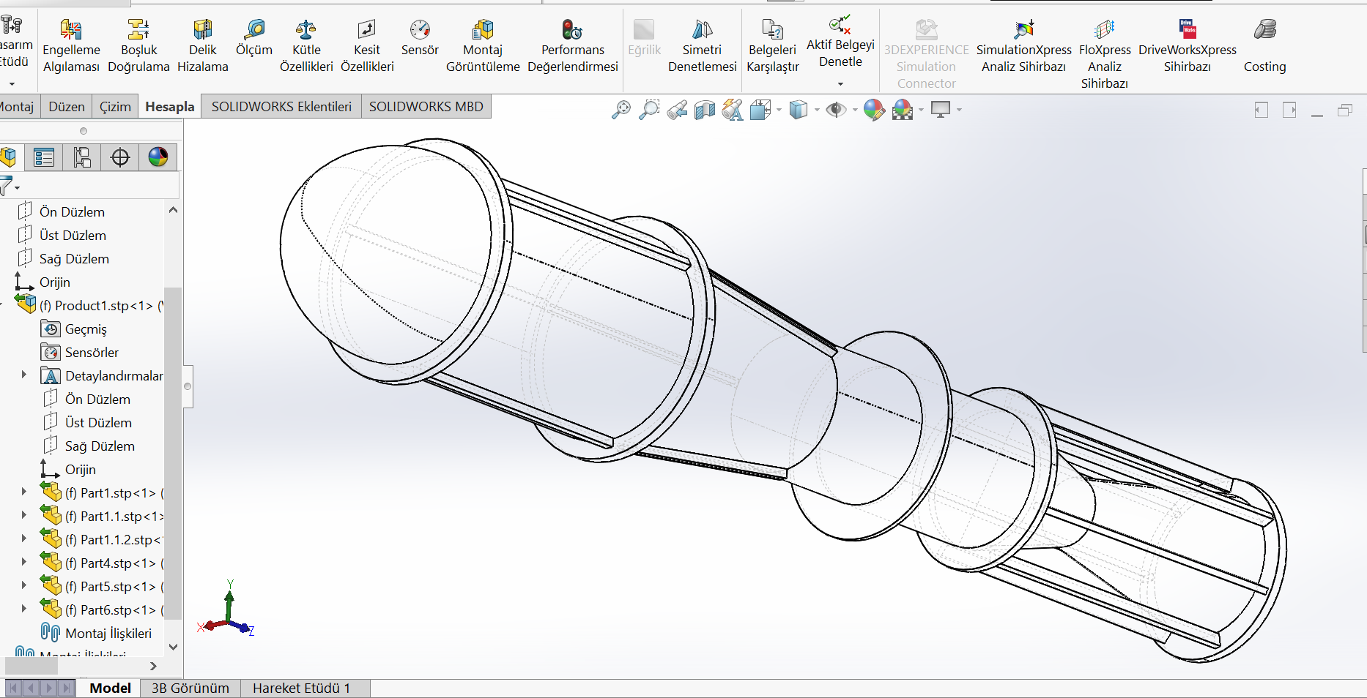Switch to Hesapla ribbon tab
The height and width of the screenshot is (698, 1367).
(170, 107)
